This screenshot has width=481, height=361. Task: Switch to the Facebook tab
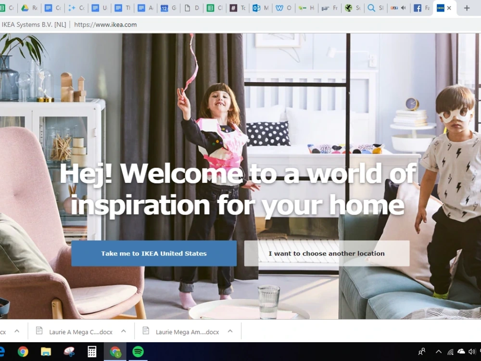coord(421,8)
